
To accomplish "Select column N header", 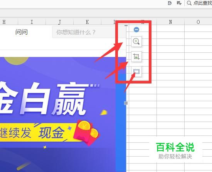I will click(170, 22).
